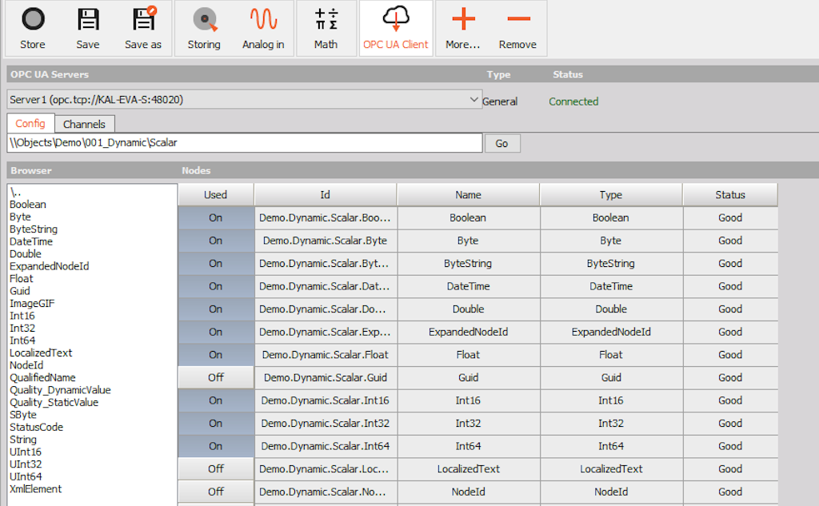Navigate up via the \.. browser entry

click(x=16, y=193)
